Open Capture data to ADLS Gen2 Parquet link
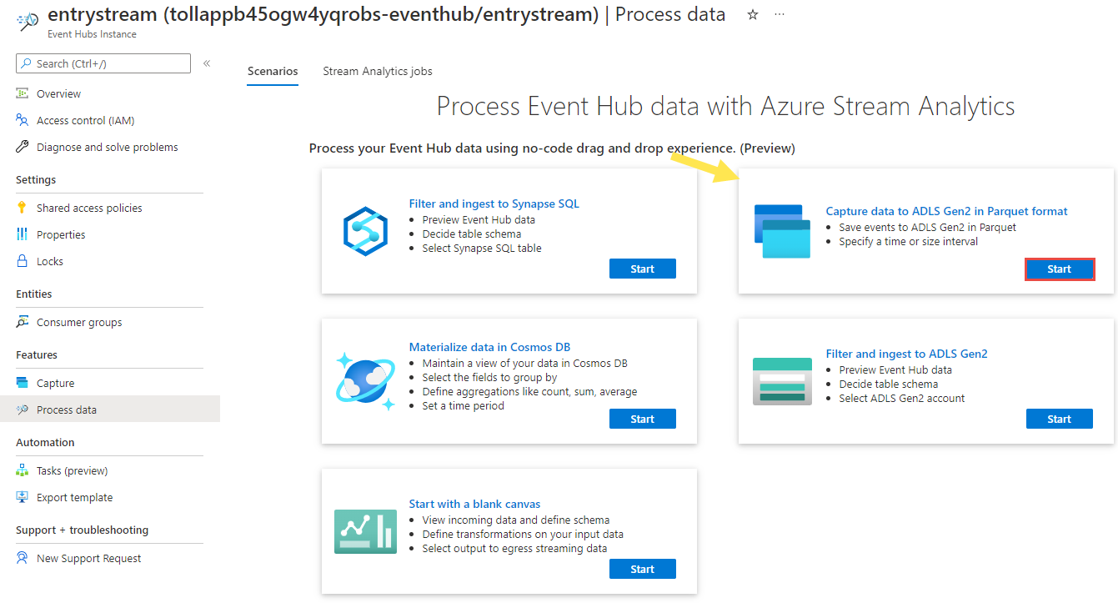Viewport: 1118px width, 603px height. click(x=946, y=211)
